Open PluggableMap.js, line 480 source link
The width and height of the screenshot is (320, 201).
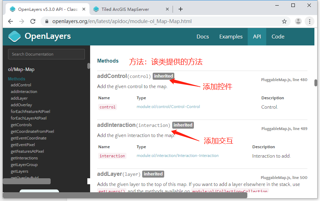284,80
